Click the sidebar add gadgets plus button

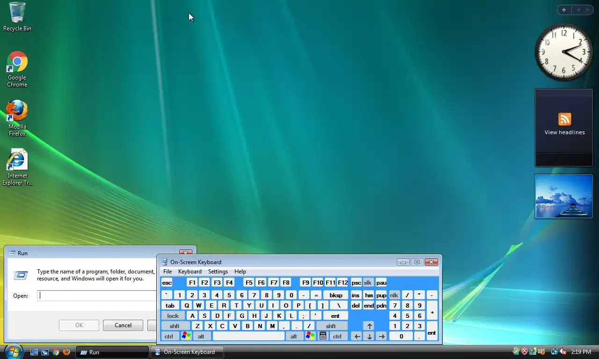pyautogui.click(x=564, y=10)
